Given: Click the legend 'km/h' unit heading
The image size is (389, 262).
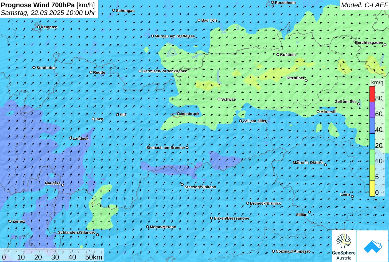Looking at the screenshot, I should pyautogui.click(x=377, y=83).
